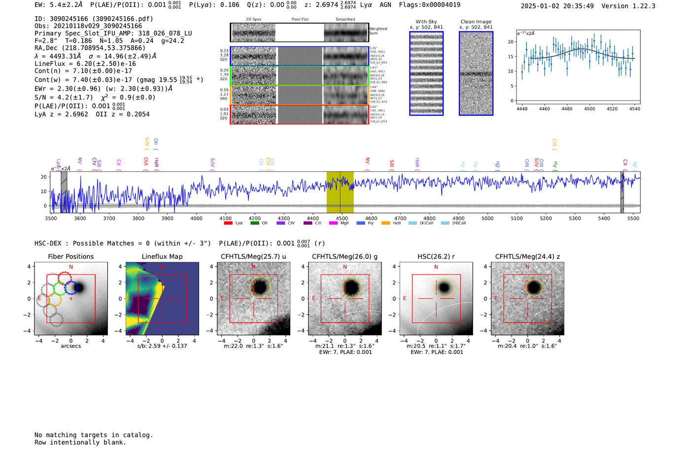Viewport: 690px width, 469px height.
Task: Click the red Lyα legend swatch
Action: coord(228,223)
